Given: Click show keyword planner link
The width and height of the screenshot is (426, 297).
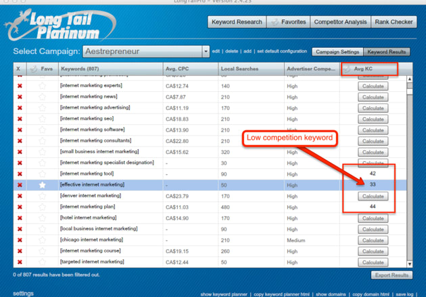Looking at the screenshot, I should [x=224, y=294].
